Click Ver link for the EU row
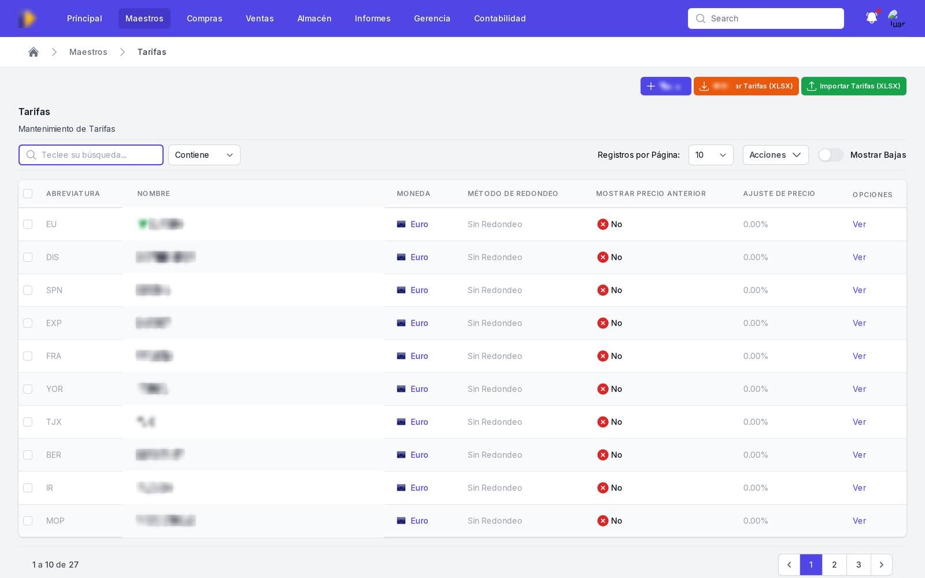This screenshot has width=925, height=578. tap(859, 224)
